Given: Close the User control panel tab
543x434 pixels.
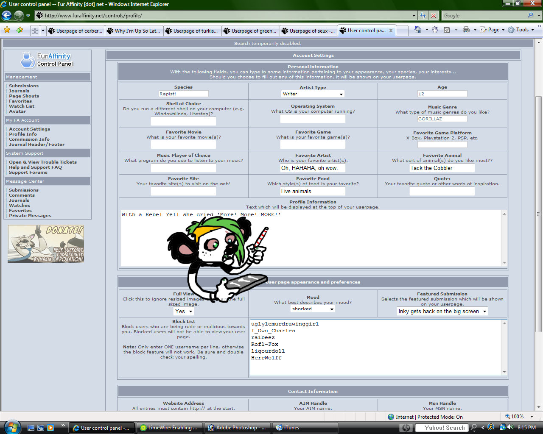Looking at the screenshot, I should click(x=391, y=31).
